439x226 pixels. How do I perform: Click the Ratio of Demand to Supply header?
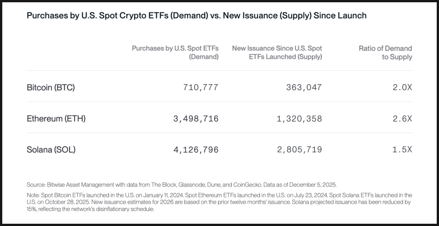pyautogui.click(x=385, y=53)
